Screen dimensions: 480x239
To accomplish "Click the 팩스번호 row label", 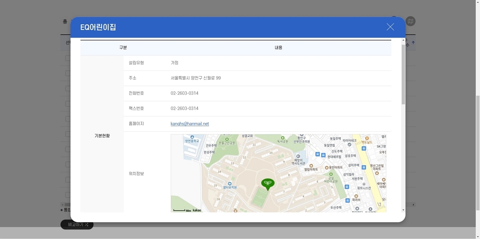I will click(x=136, y=108).
